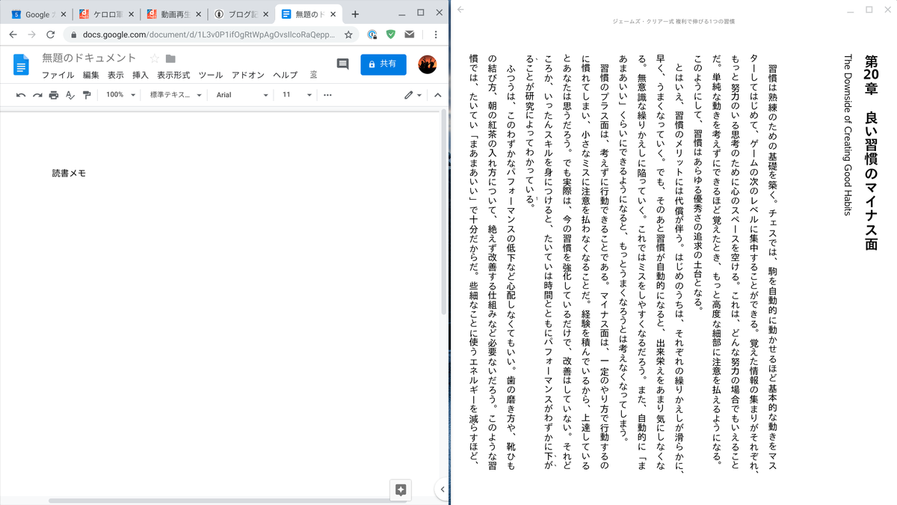Image resolution: width=897 pixels, height=505 pixels.
Task: Click the Chrome address bar URL
Action: 209,34
